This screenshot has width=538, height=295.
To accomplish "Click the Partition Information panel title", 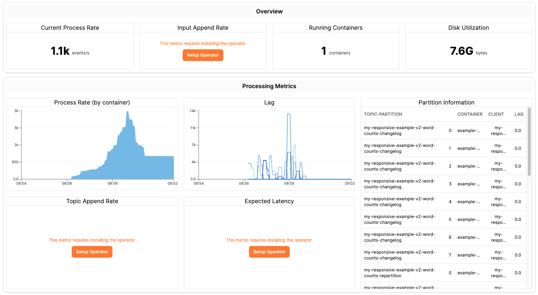I will coord(446,102).
